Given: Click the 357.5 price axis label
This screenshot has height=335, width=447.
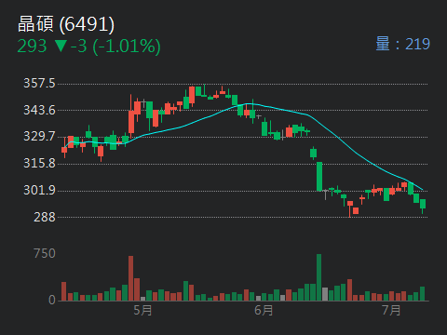Looking at the screenshot, I should click(39, 83).
